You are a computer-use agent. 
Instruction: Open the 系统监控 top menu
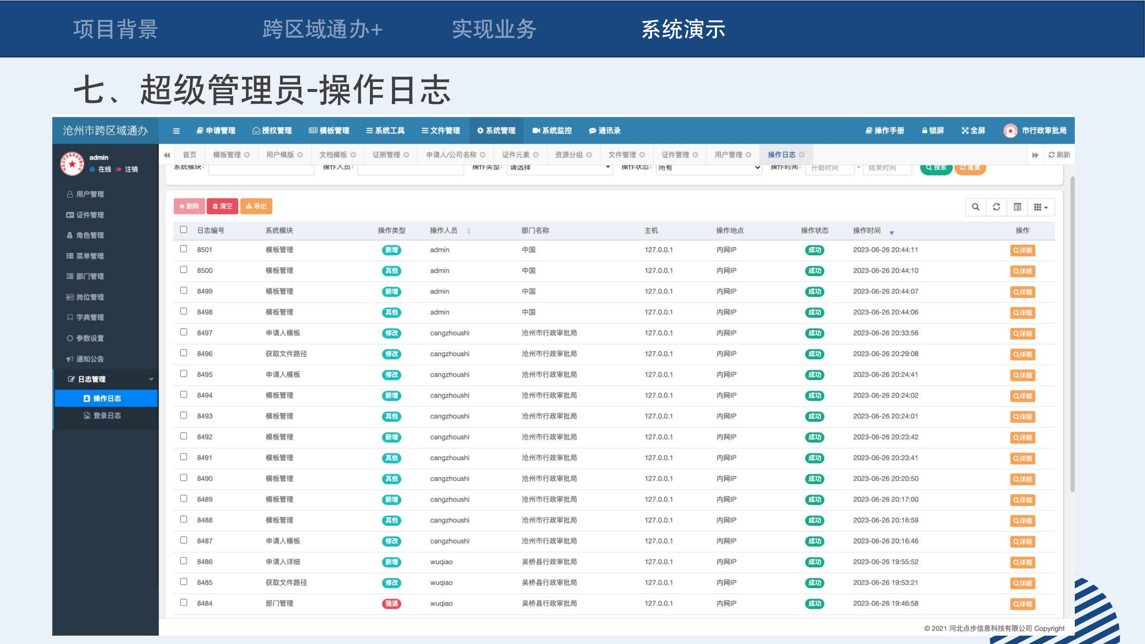(x=552, y=131)
